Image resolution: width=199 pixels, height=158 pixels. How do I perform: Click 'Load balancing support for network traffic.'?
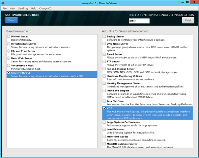131,133
